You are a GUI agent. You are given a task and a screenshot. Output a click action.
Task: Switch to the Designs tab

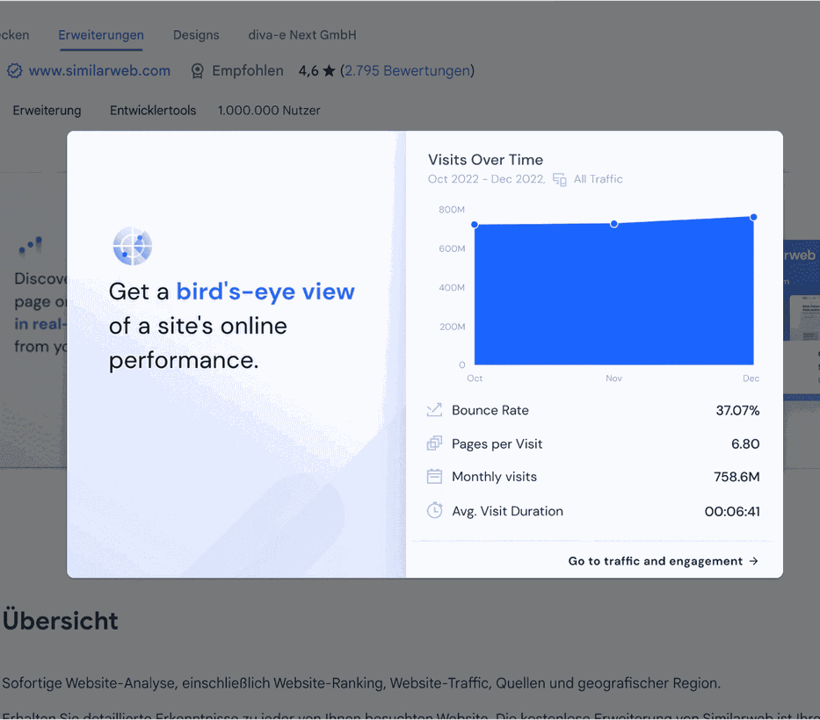(x=196, y=35)
